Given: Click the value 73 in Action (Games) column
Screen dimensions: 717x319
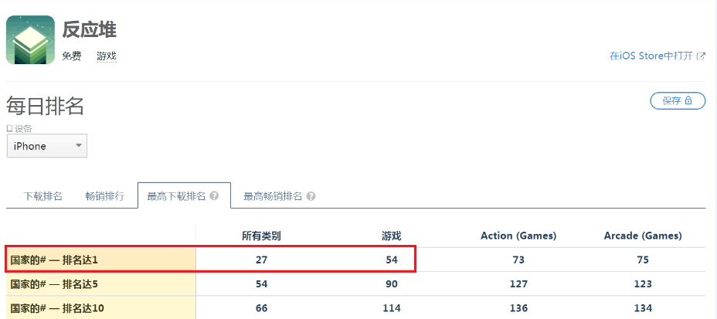Looking at the screenshot, I should pyautogui.click(x=518, y=260).
